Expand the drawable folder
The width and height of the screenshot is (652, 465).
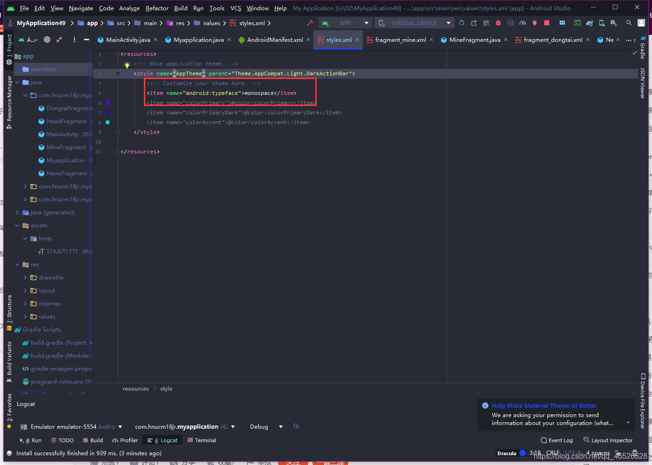tap(25, 278)
